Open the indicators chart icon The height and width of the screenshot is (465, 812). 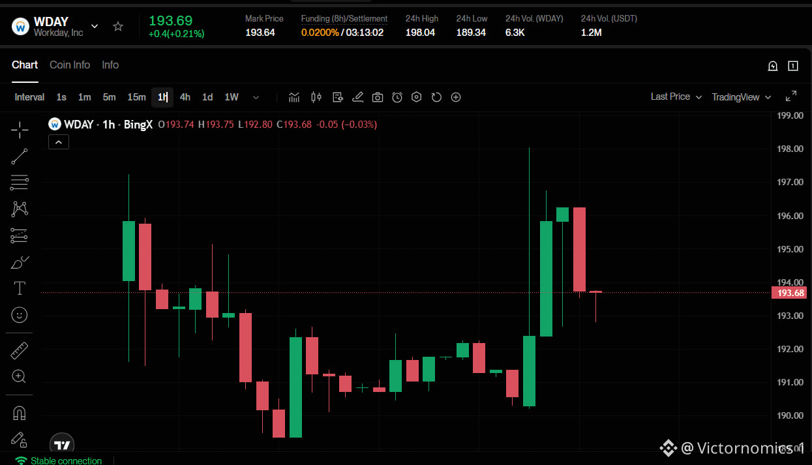coord(294,97)
